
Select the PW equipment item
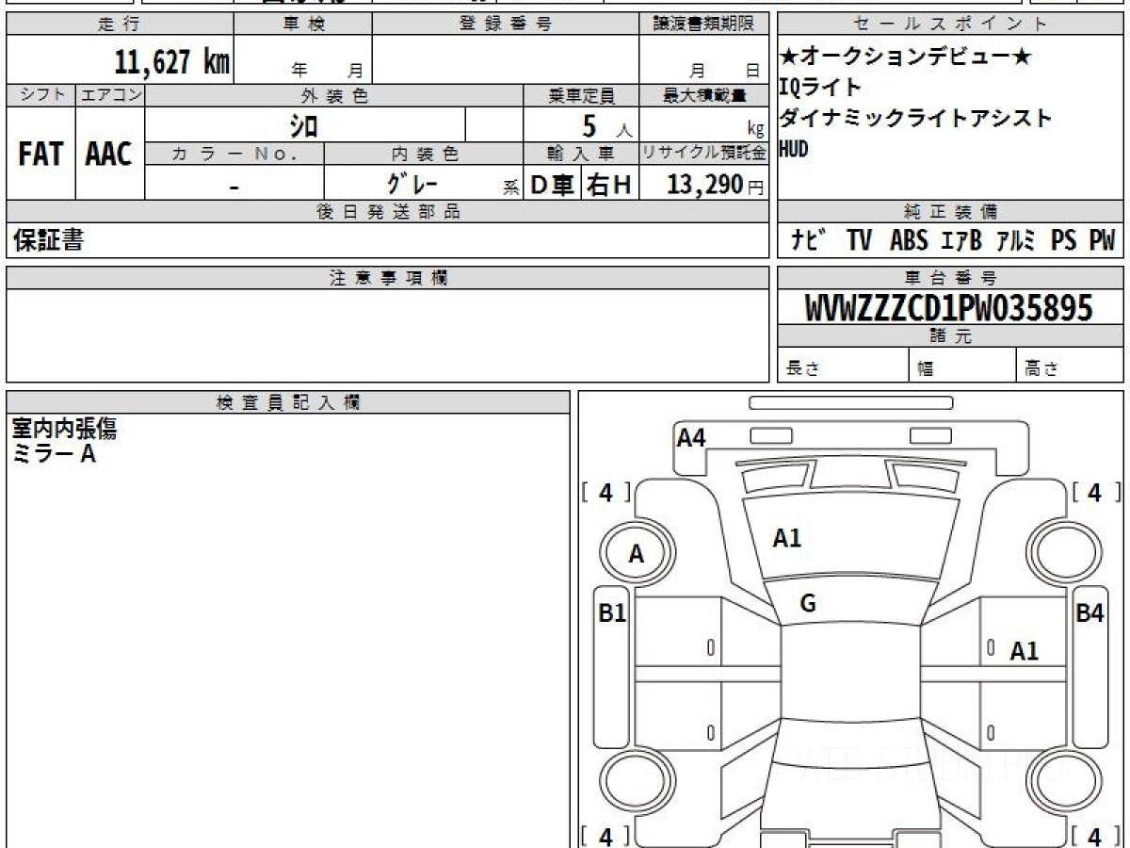point(1102,240)
